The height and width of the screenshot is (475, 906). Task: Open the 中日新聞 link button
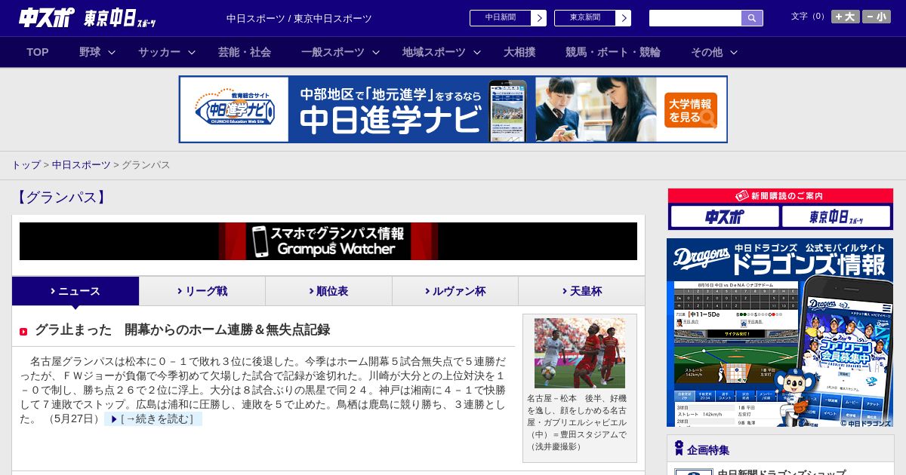point(508,18)
